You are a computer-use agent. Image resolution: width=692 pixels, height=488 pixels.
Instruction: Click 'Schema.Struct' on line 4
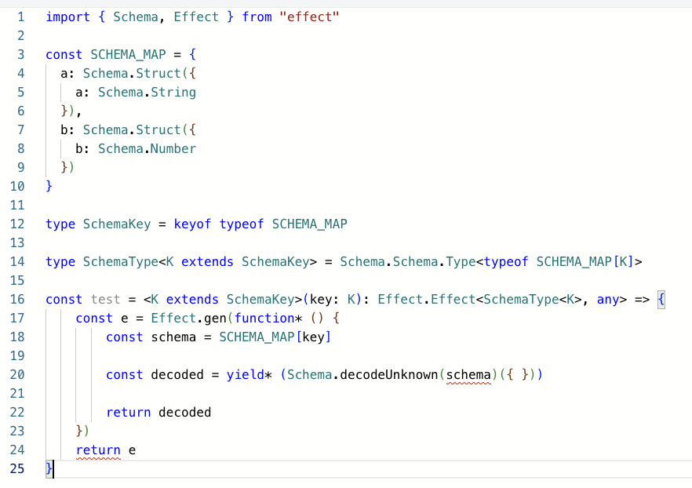(x=132, y=73)
